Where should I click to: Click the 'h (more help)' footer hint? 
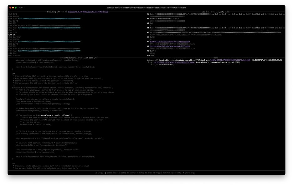[x=189, y=173]
